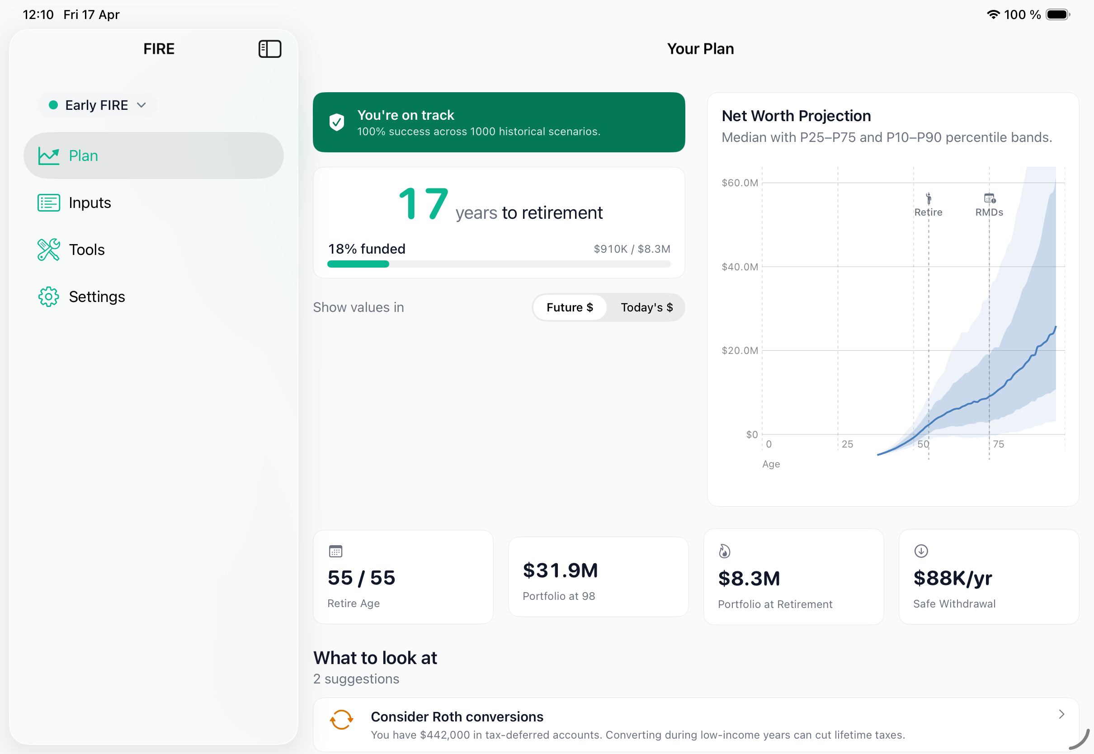The image size is (1094, 754).
Task: Click the green status dot beside Early FIRE
Action: 53,105
